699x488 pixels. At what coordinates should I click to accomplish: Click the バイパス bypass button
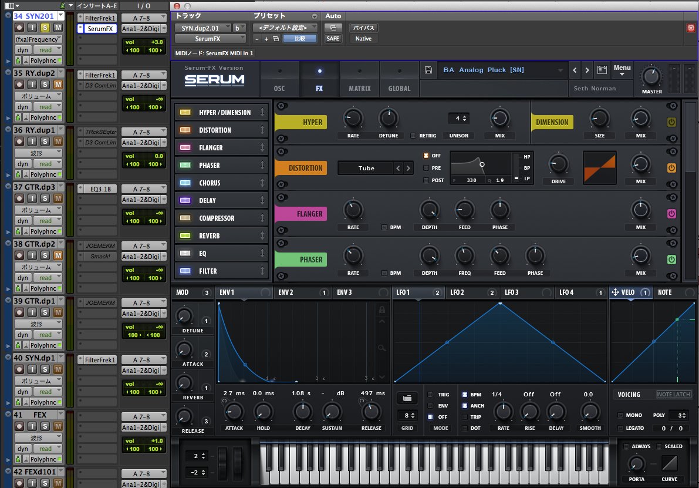pyautogui.click(x=363, y=28)
